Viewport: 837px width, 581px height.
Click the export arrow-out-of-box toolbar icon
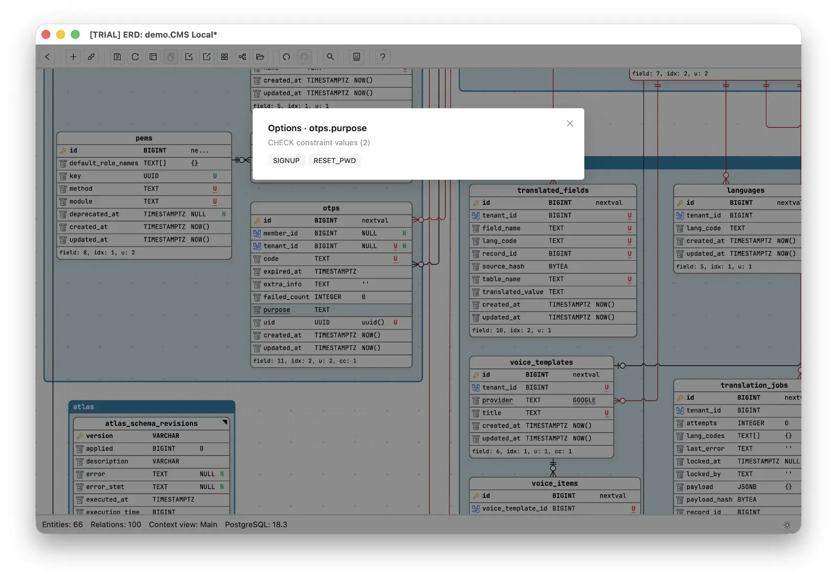[207, 57]
